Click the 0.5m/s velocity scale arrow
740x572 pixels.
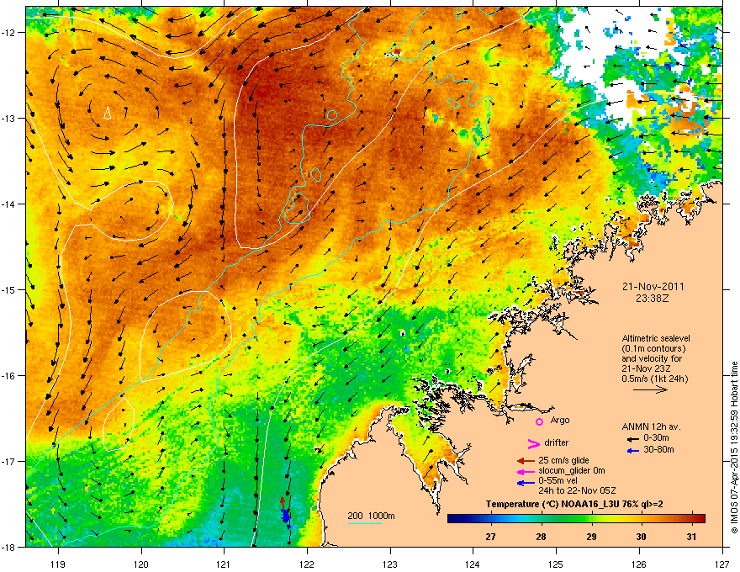pyautogui.click(x=650, y=389)
